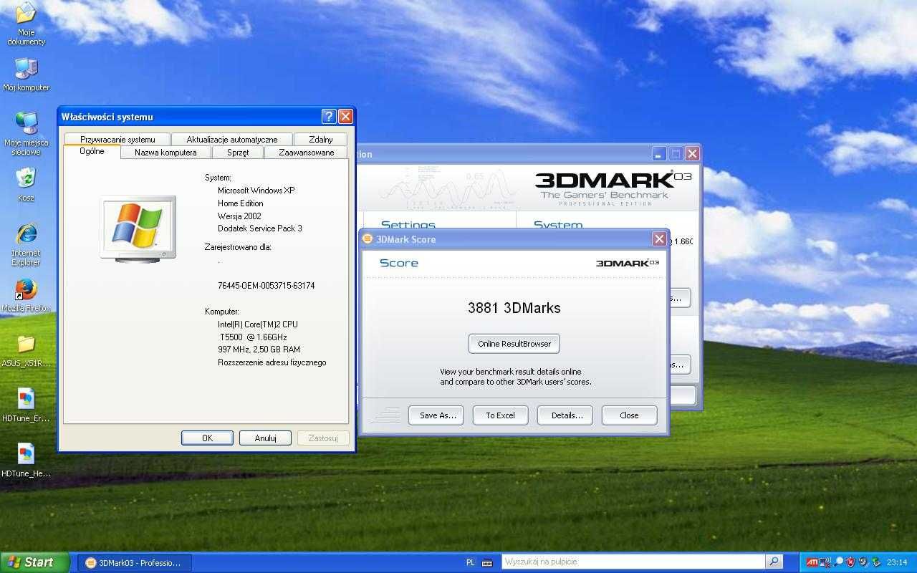Image resolution: width=917 pixels, height=573 pixels.
Task: Close the Właściwości systemu window with X
Action: (345, 116)
